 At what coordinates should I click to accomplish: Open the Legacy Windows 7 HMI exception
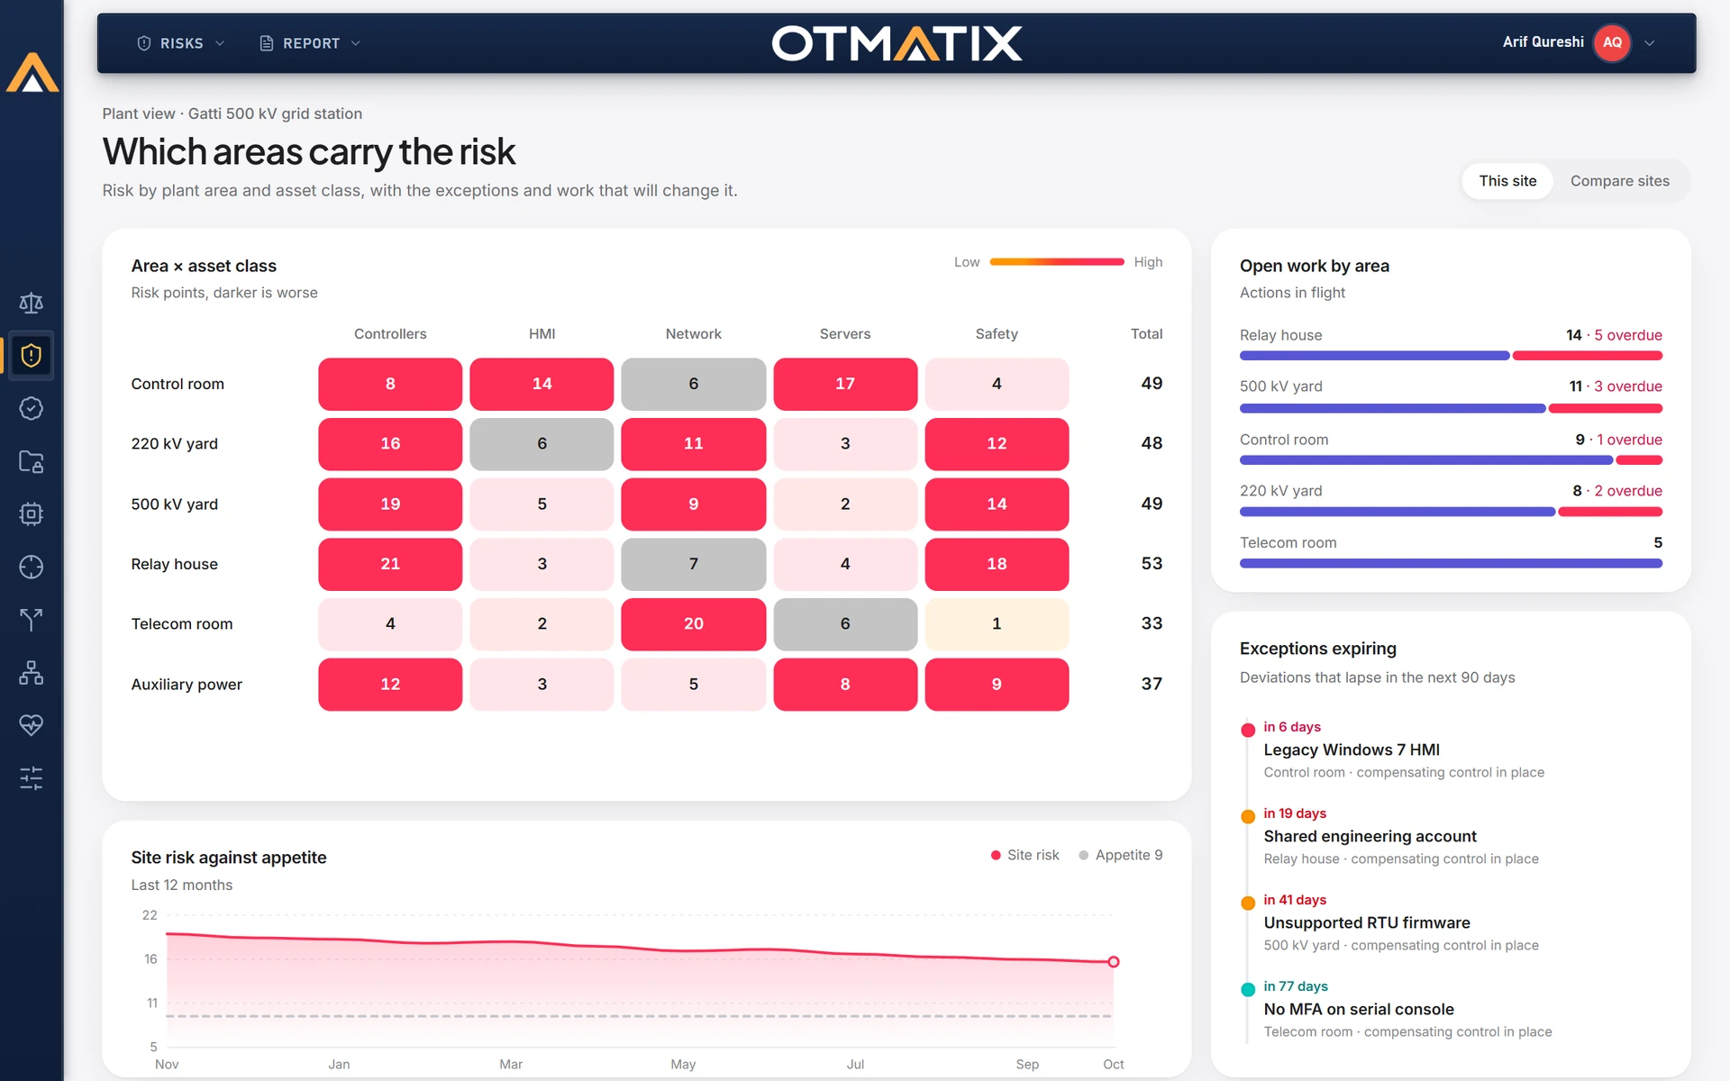(x=1351, y=749)
